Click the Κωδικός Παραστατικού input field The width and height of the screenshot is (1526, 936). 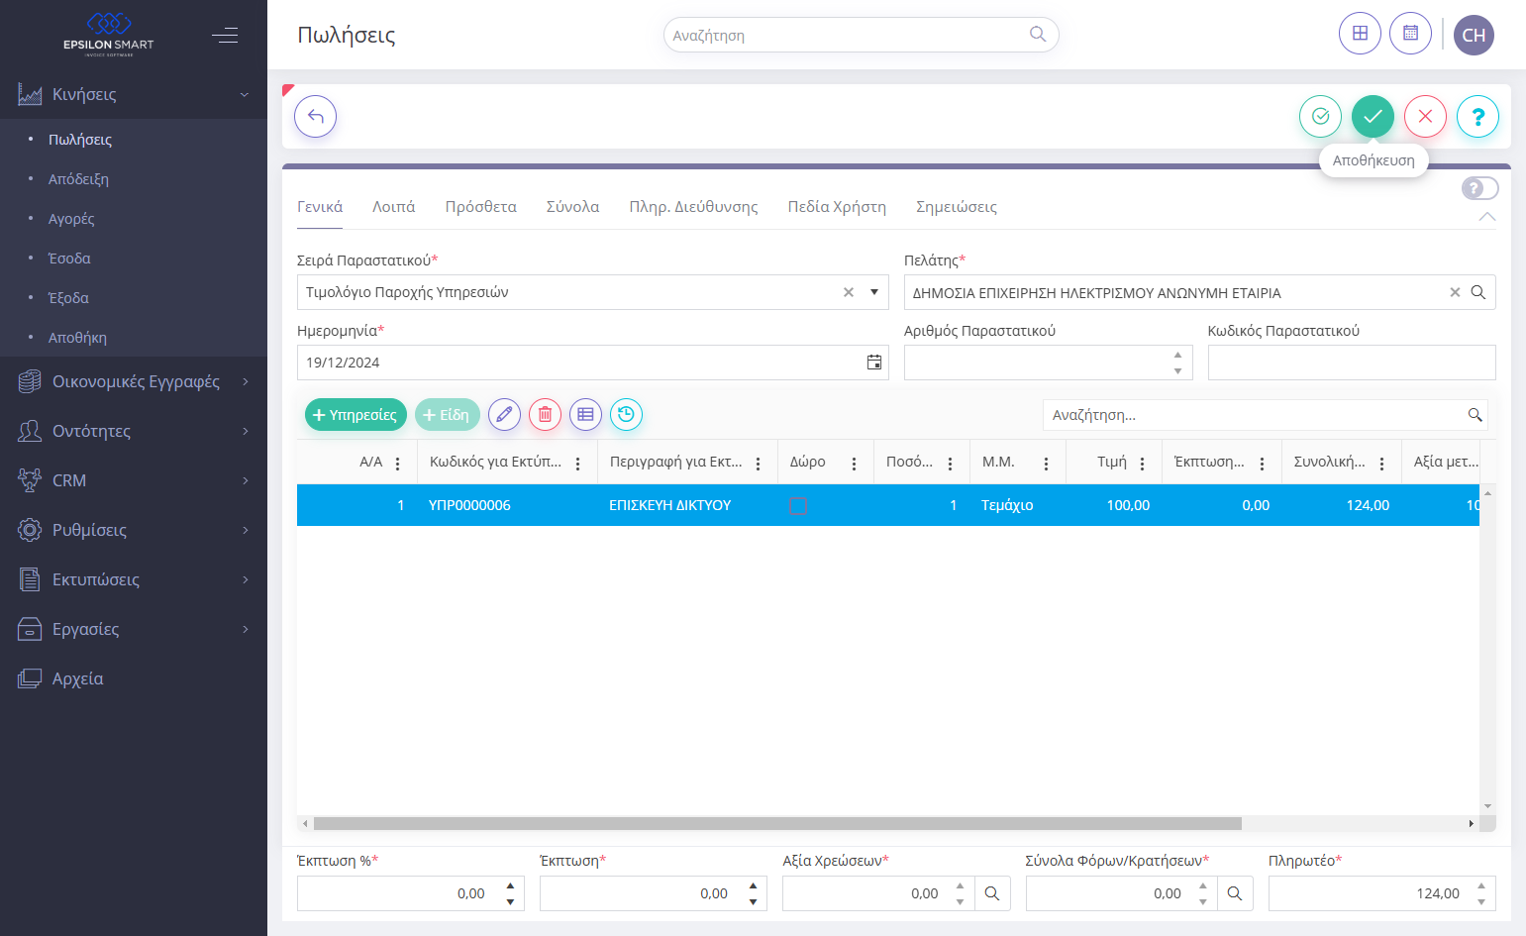coord(1352,363)
